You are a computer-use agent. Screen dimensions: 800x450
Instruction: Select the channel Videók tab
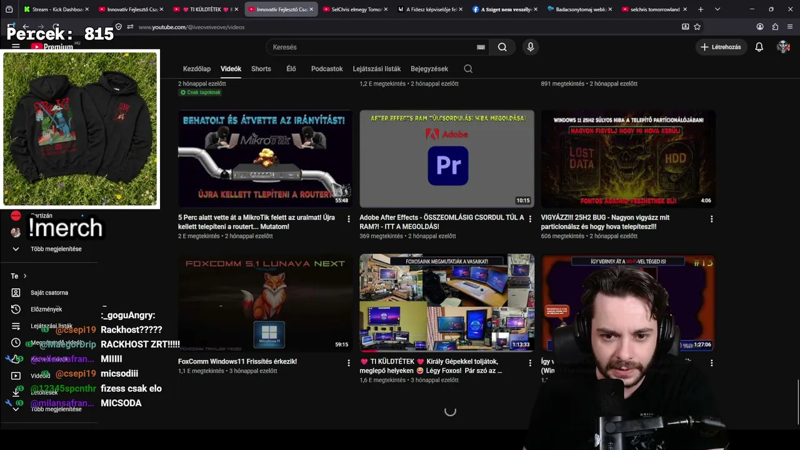(231, 69)
